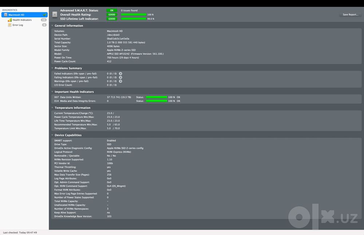Click the DIAGNOSTICS sidebar header

pos(10,10)
